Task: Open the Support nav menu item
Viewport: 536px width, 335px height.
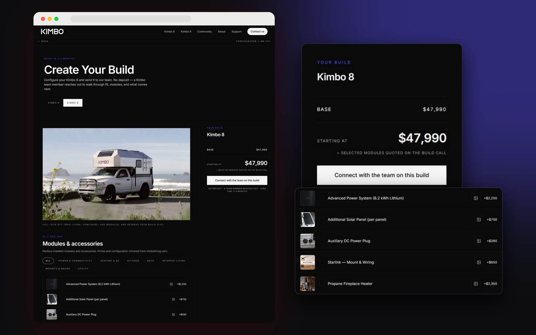Action: (x=237, y=31)
